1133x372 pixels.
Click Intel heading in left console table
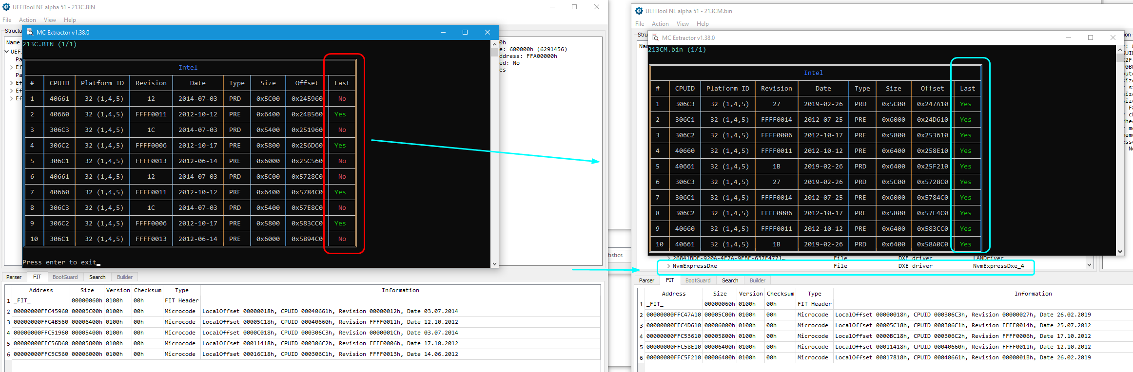click(x=188, y=67)
